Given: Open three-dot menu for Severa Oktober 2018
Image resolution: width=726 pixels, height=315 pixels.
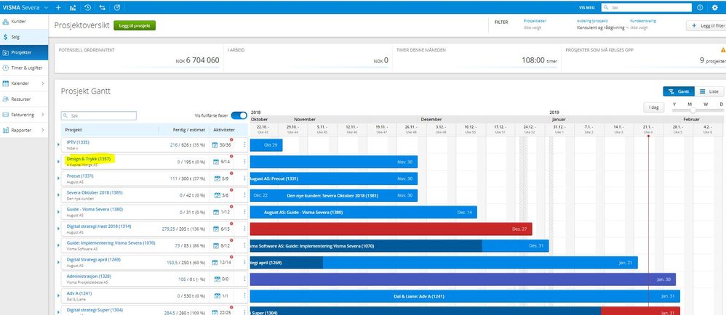Looking at the screenshot, I should (x=244, y=195).
